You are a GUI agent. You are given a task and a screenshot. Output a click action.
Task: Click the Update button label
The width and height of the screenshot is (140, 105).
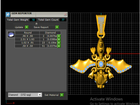point(19,27)
